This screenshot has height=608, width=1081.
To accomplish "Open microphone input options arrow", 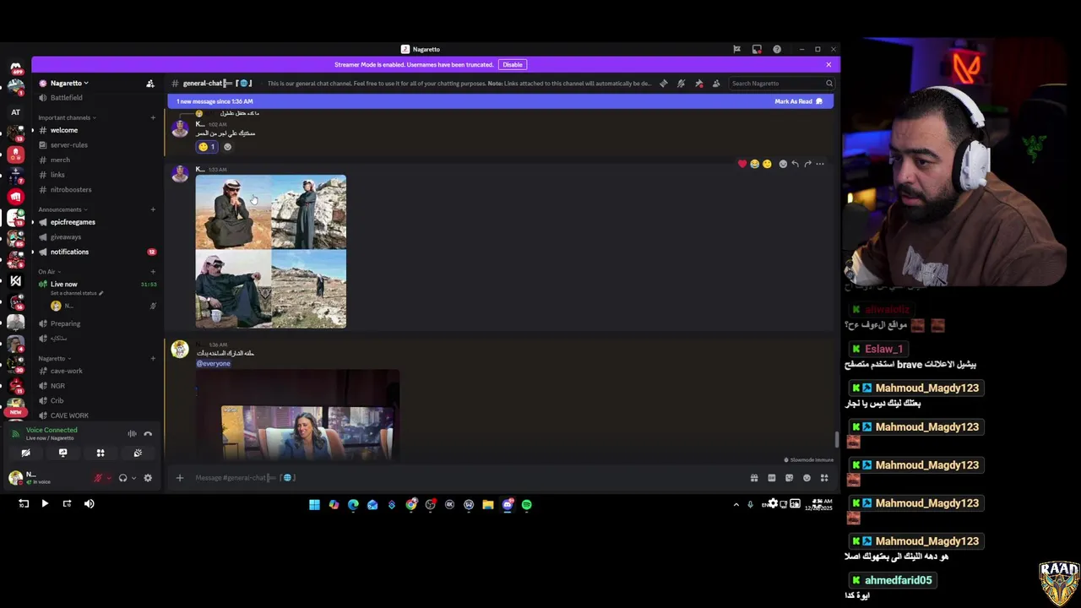I will click(108, 478).
